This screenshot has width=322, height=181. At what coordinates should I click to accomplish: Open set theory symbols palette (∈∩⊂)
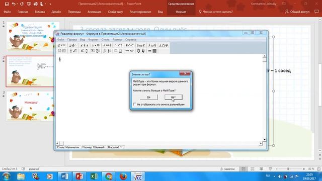pos(129,45)
